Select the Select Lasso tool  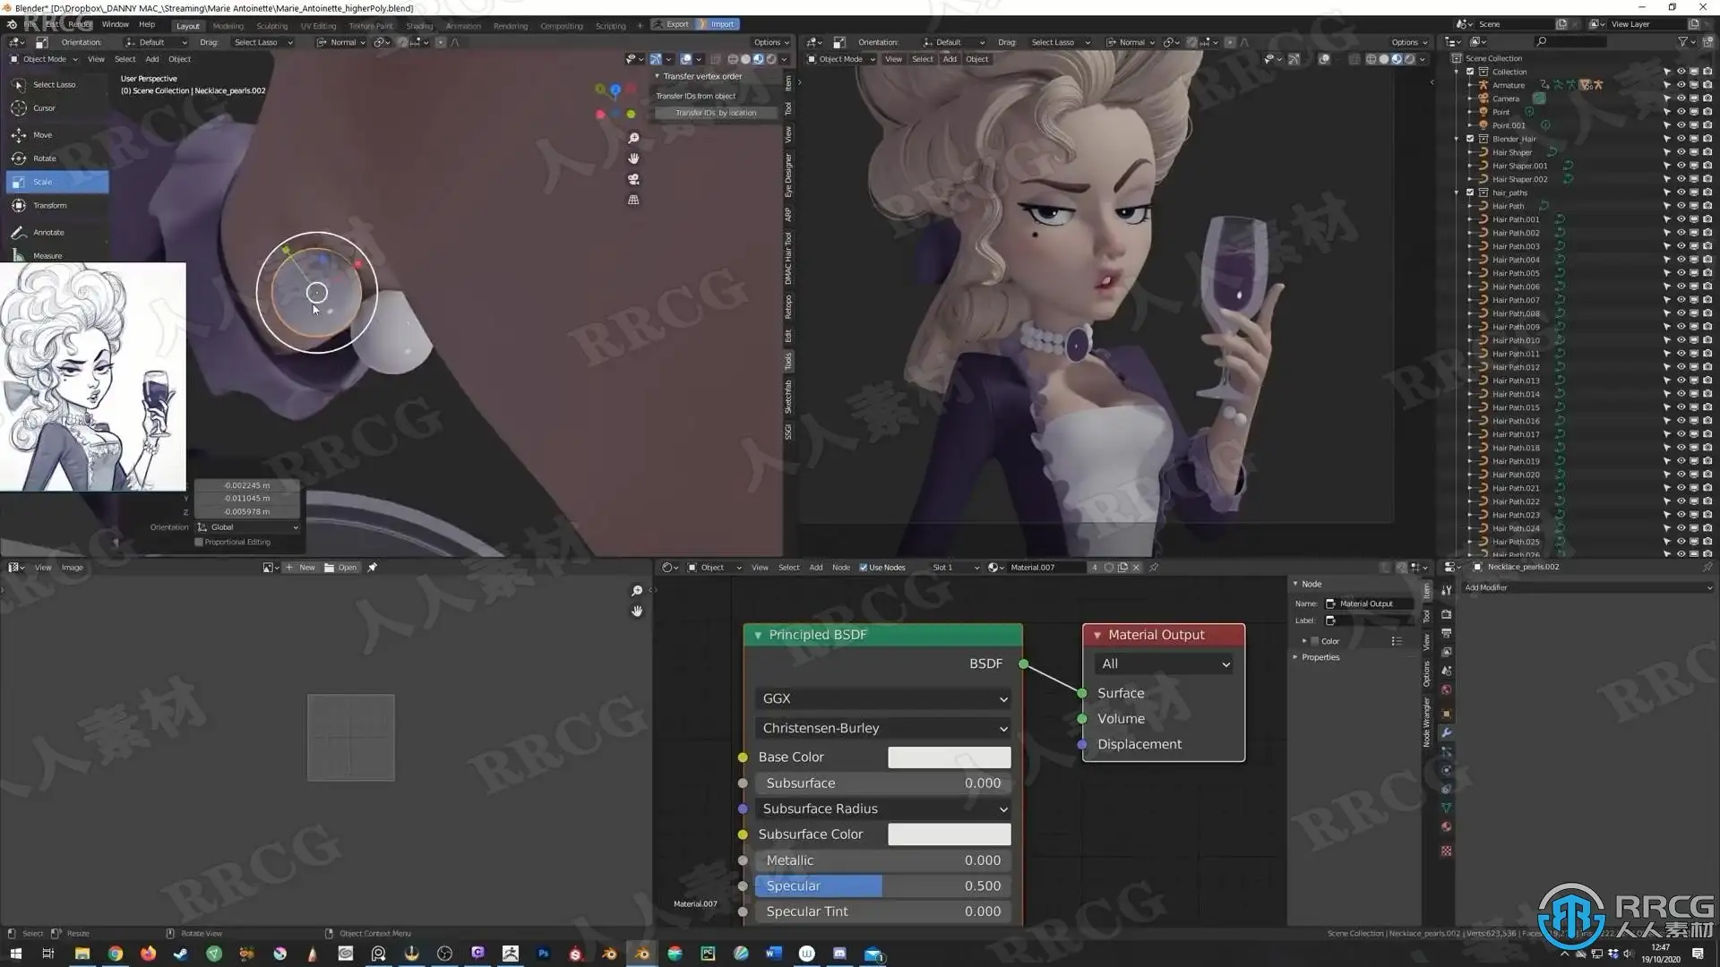point(57,84)
